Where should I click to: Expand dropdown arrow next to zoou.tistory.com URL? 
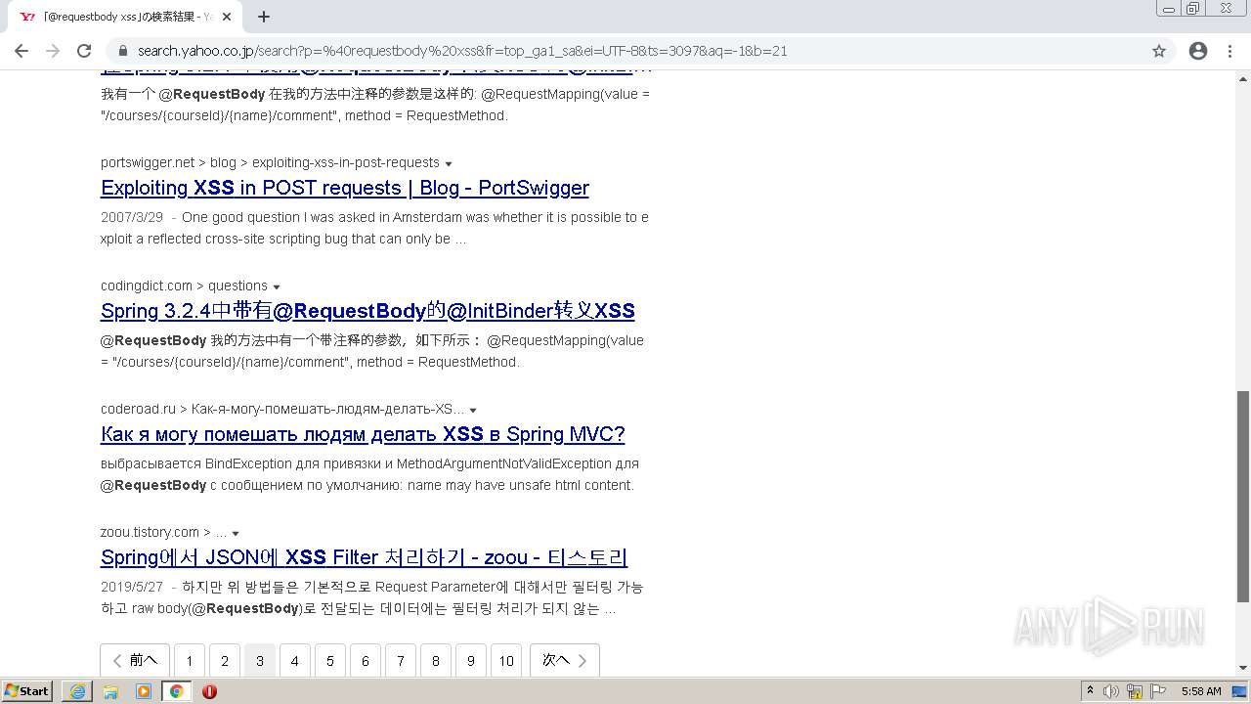coord(236,533)
